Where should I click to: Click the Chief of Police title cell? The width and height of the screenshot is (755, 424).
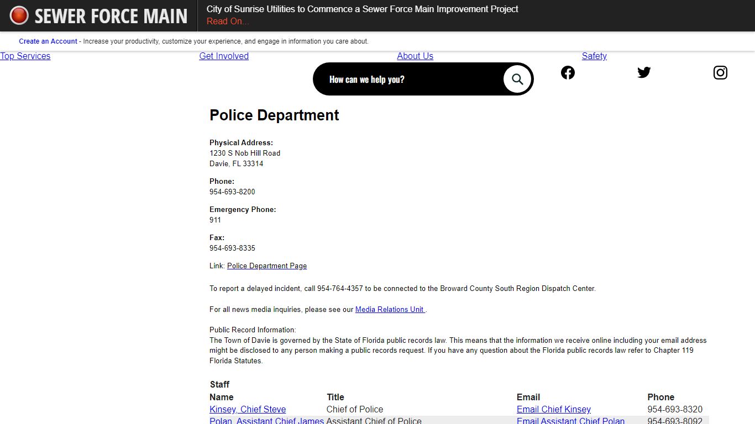tap(355, 409)
